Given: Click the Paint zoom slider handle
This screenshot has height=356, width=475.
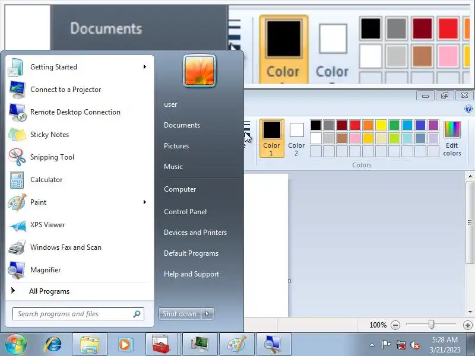Looking at the screenshot, I should coord(432,325).
